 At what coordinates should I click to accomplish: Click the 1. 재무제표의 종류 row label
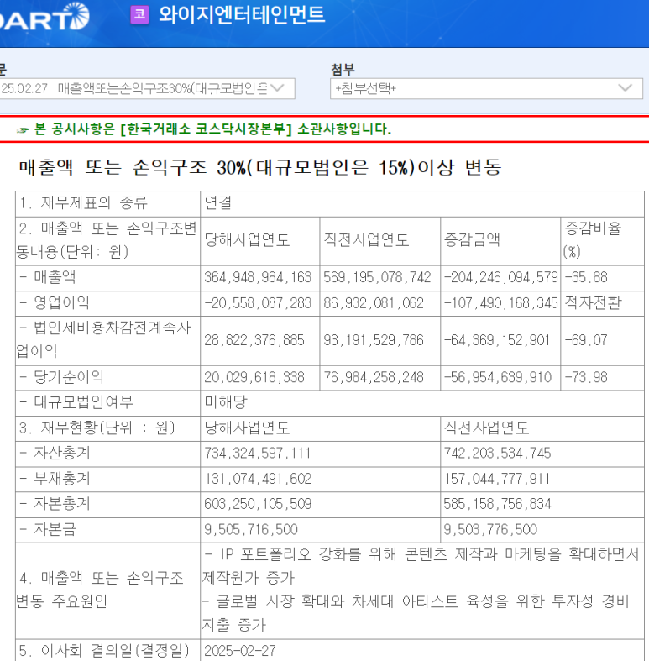(x=83, y=202)
